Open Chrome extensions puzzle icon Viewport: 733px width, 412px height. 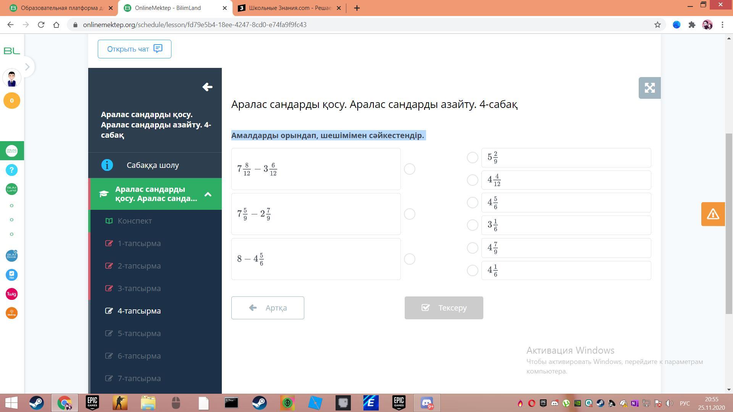(x=692, y=25)
